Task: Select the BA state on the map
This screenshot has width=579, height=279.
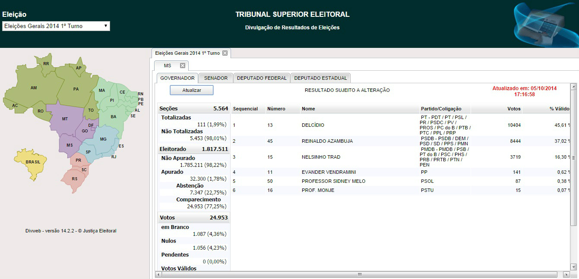Action: pyautogui.click(x=114, y=116)
